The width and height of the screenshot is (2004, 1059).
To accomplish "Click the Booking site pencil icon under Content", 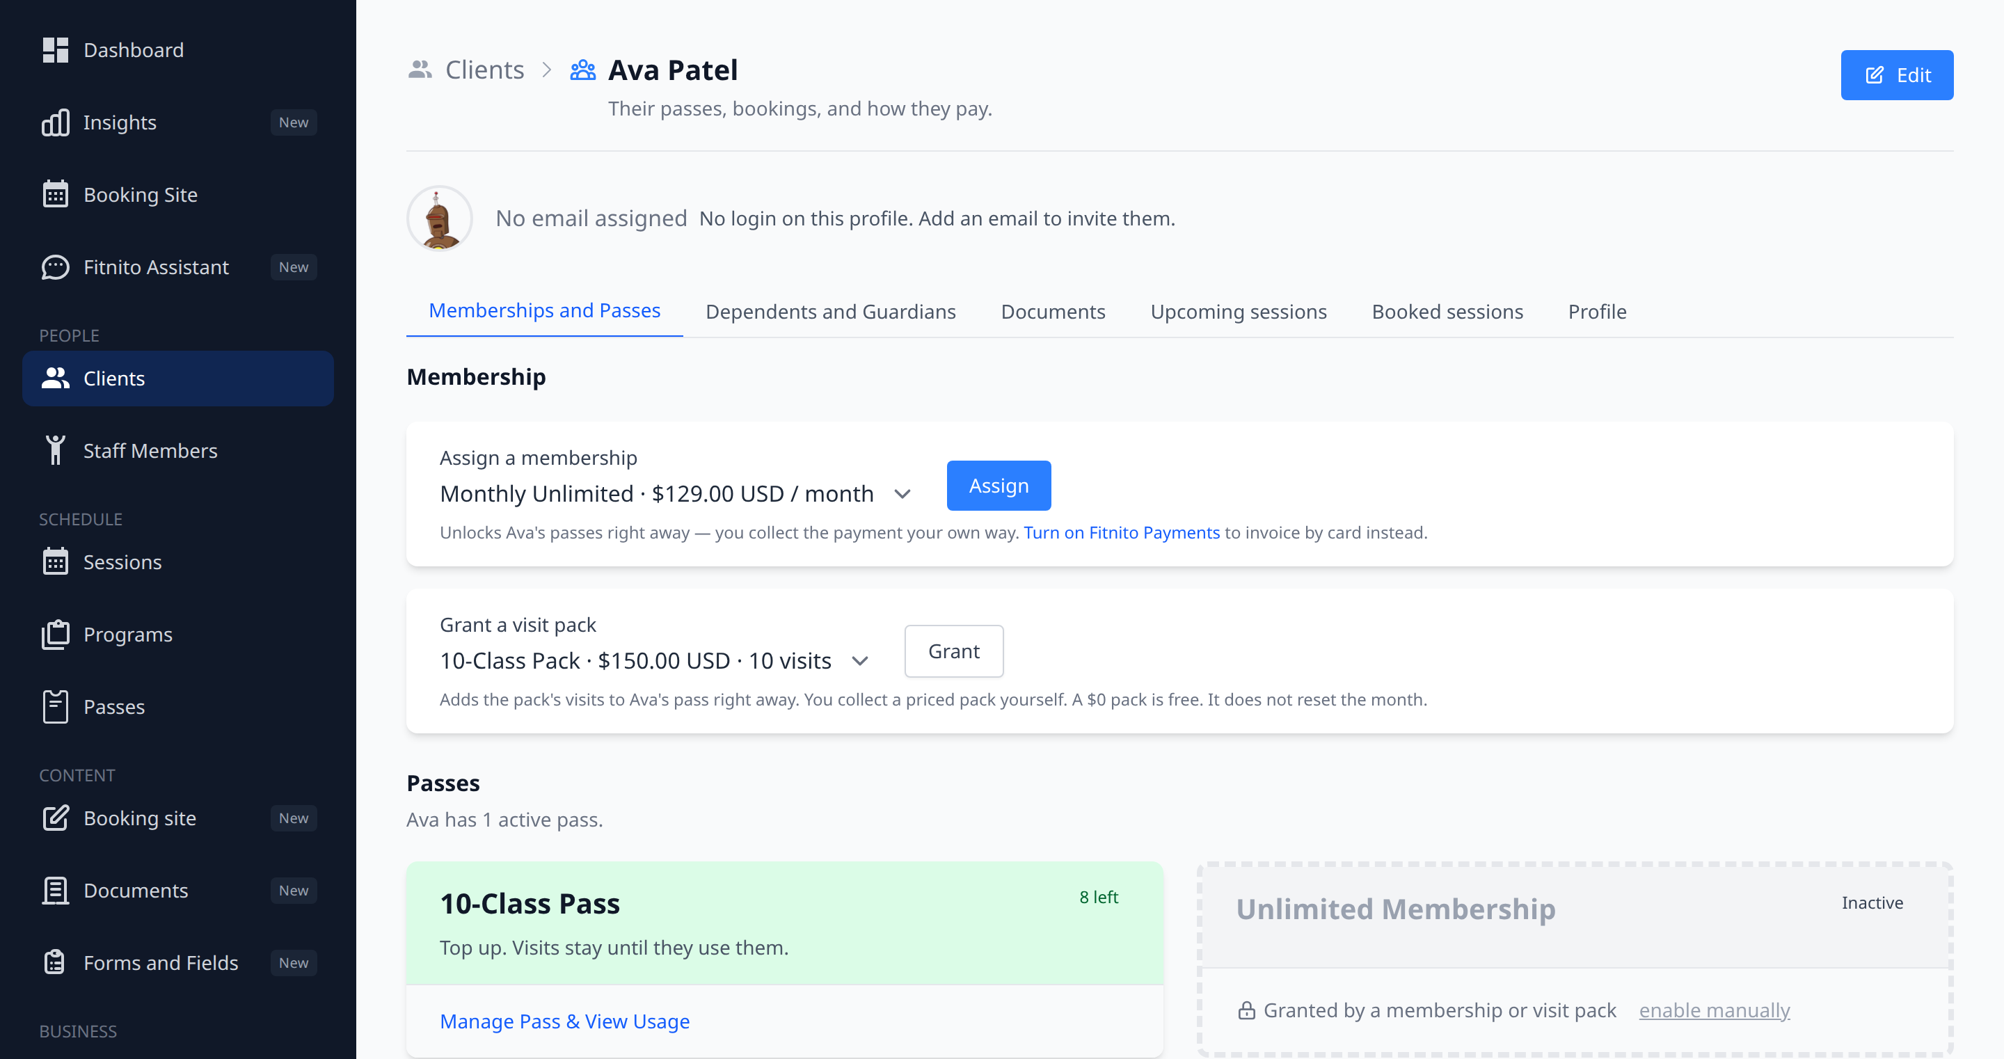I will (55, 818).
